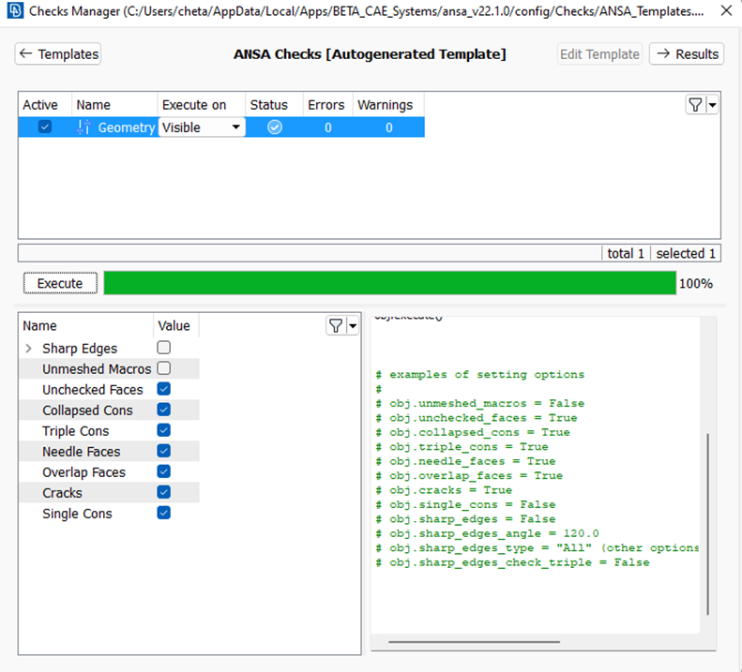Click the 'obj.triple_cons = True' script line
742x672 pixels.
point(462,447)
